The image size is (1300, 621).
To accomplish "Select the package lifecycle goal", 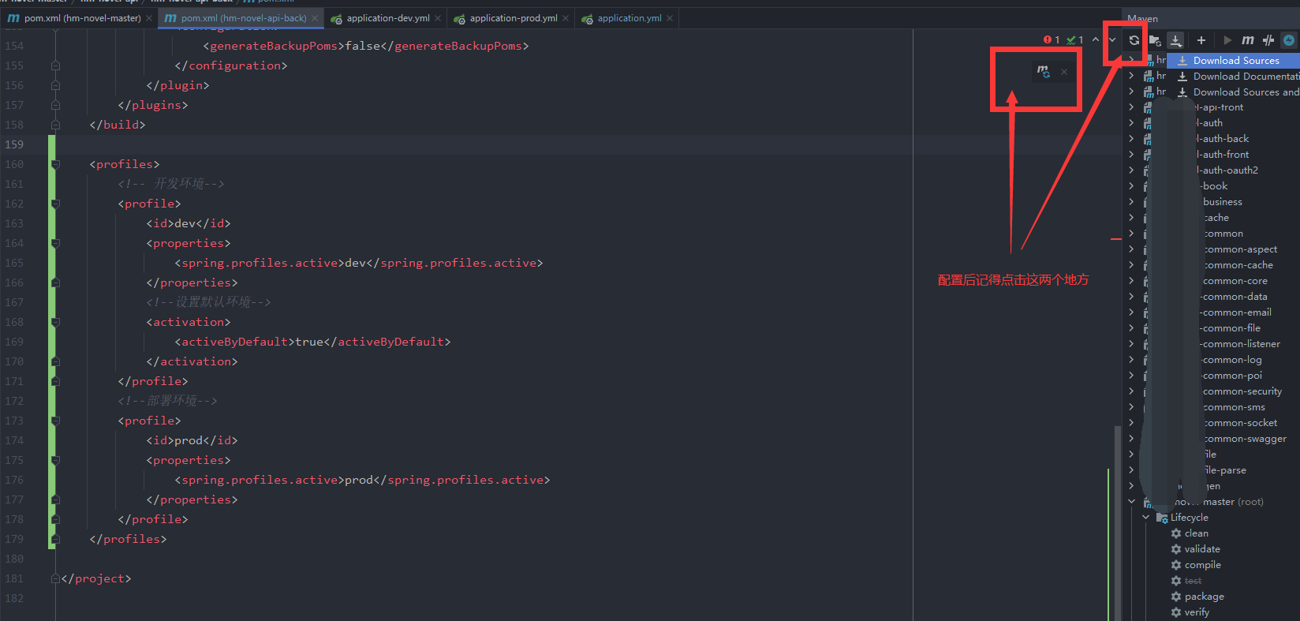I will (1204, 597).
